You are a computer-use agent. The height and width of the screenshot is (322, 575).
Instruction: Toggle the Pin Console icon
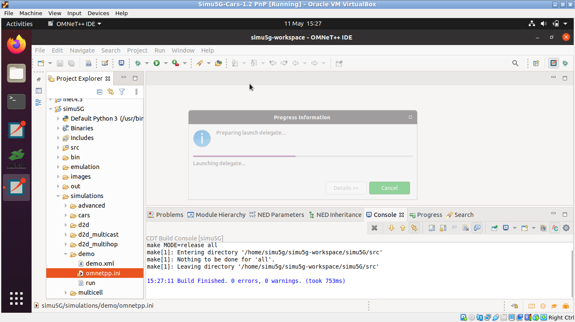(x=494, y=228)
